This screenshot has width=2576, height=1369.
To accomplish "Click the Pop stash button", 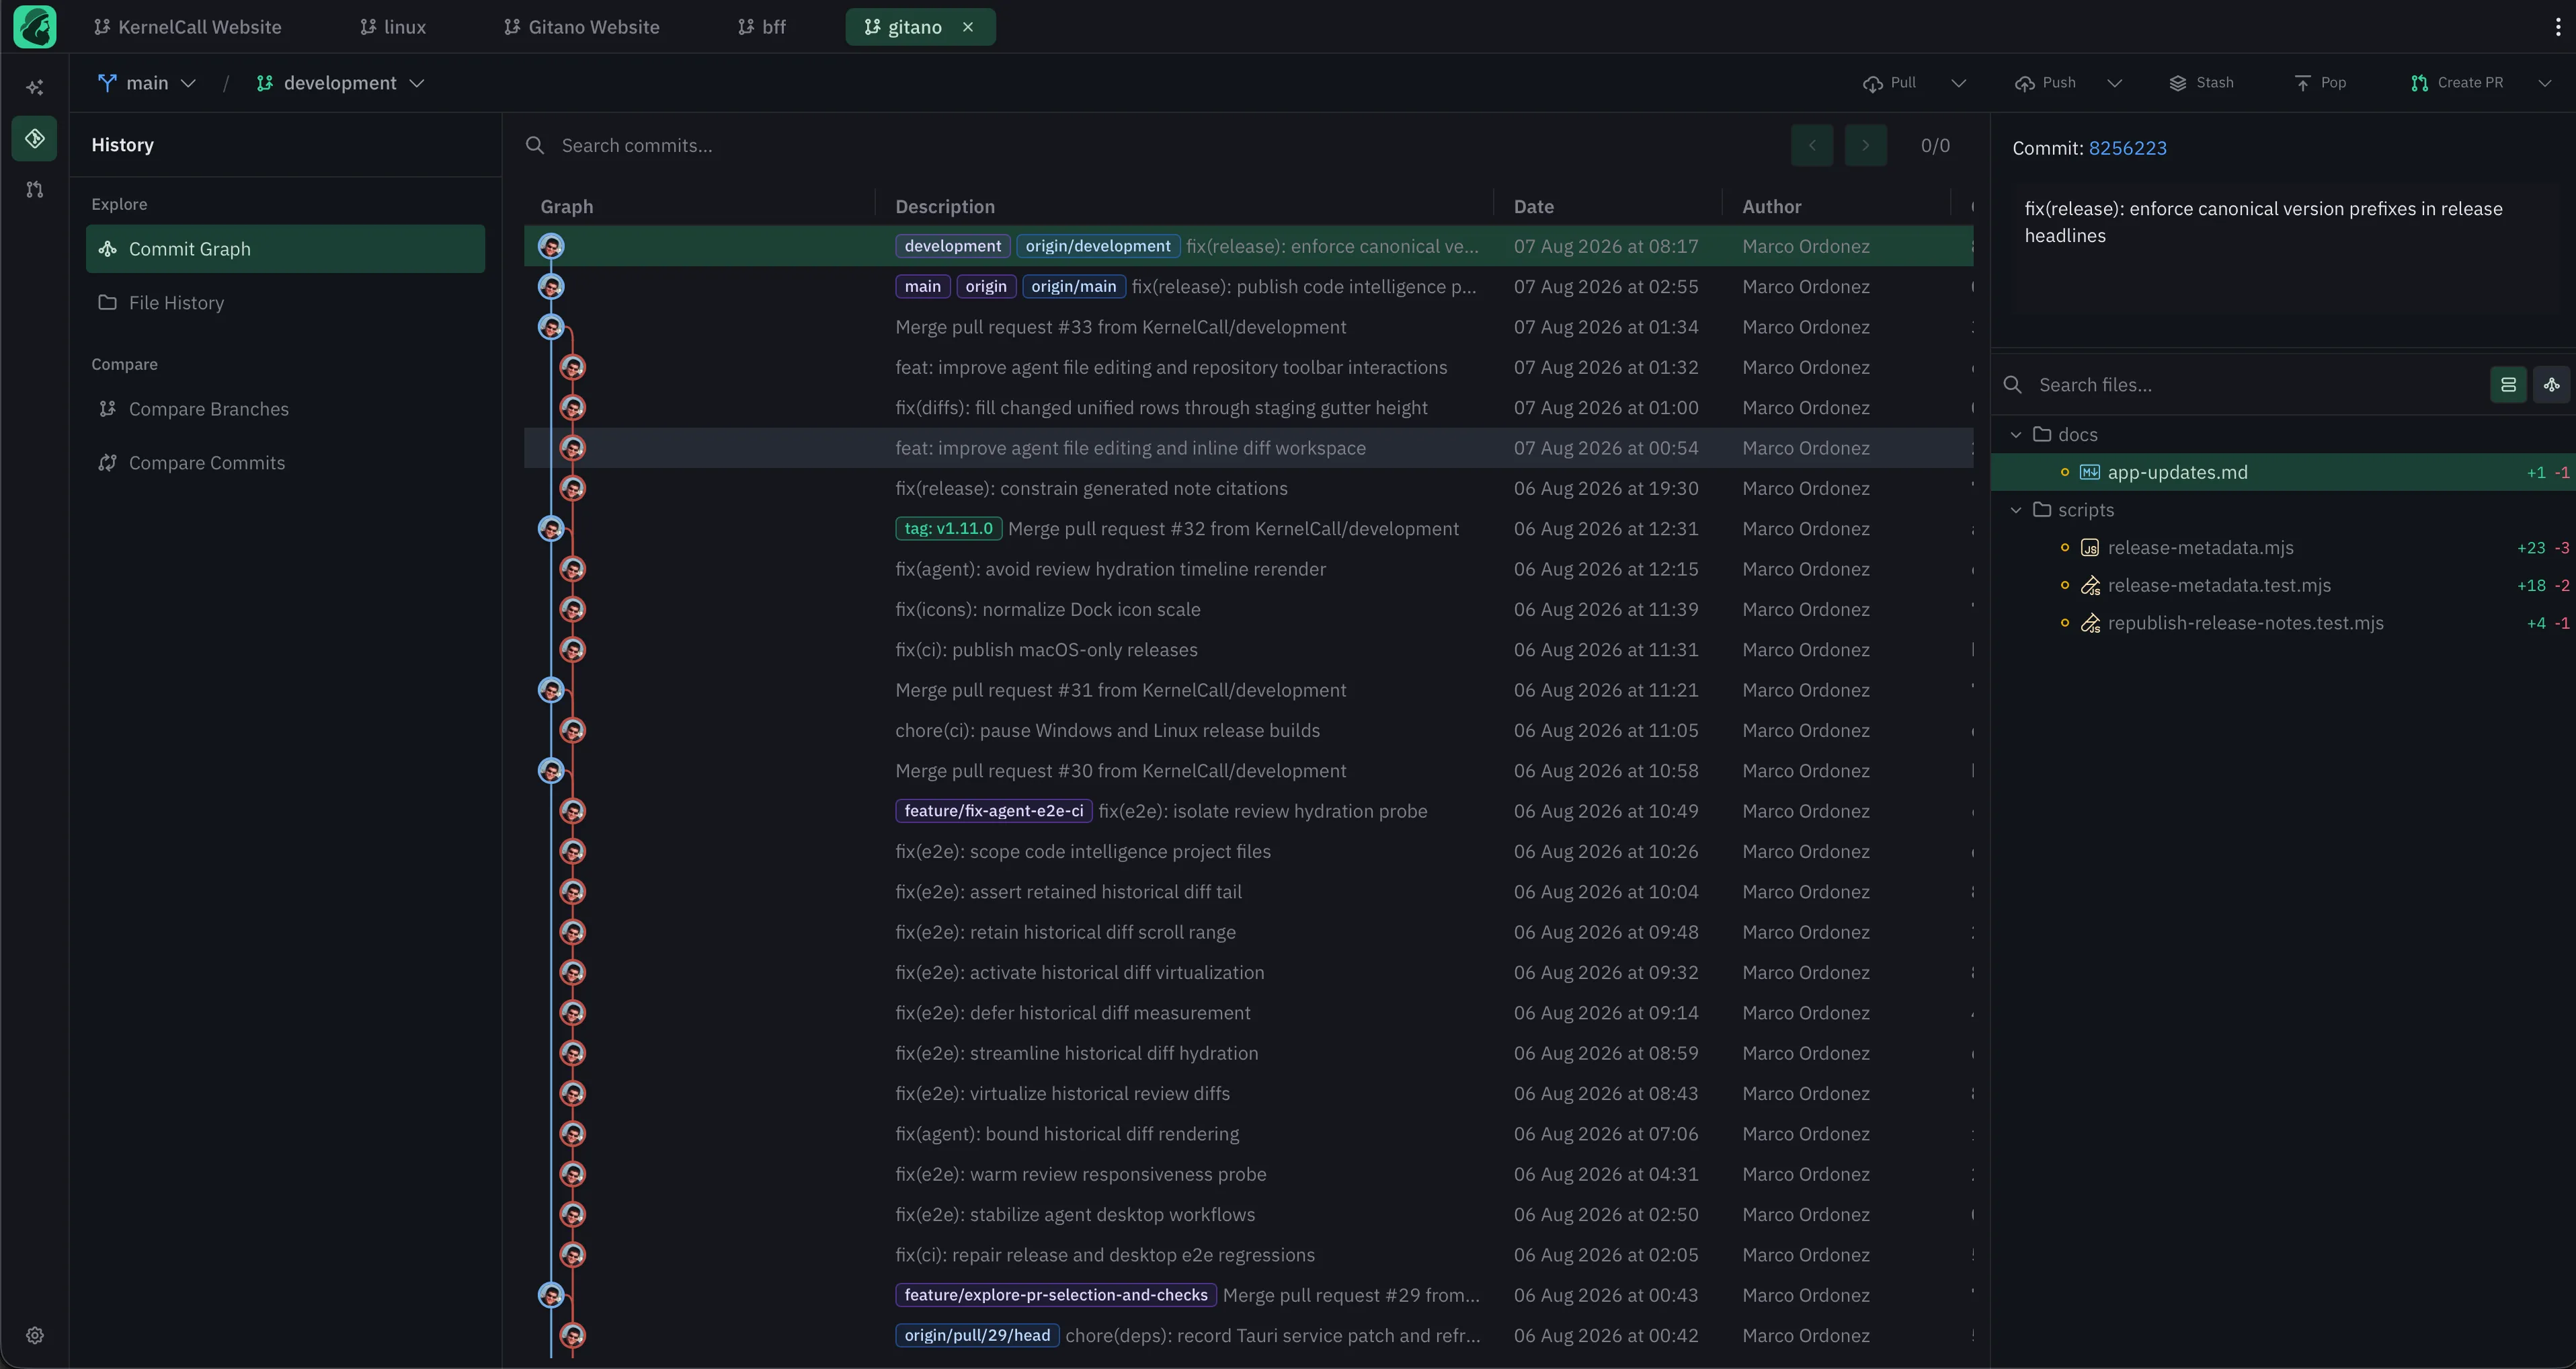I will (2320, 83).
